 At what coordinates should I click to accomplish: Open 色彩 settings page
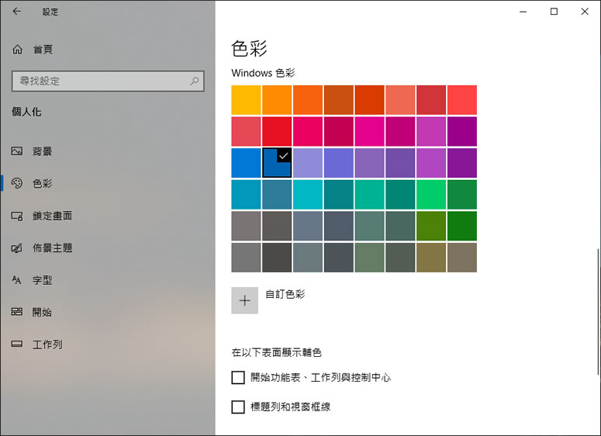[x=107, y=183]
